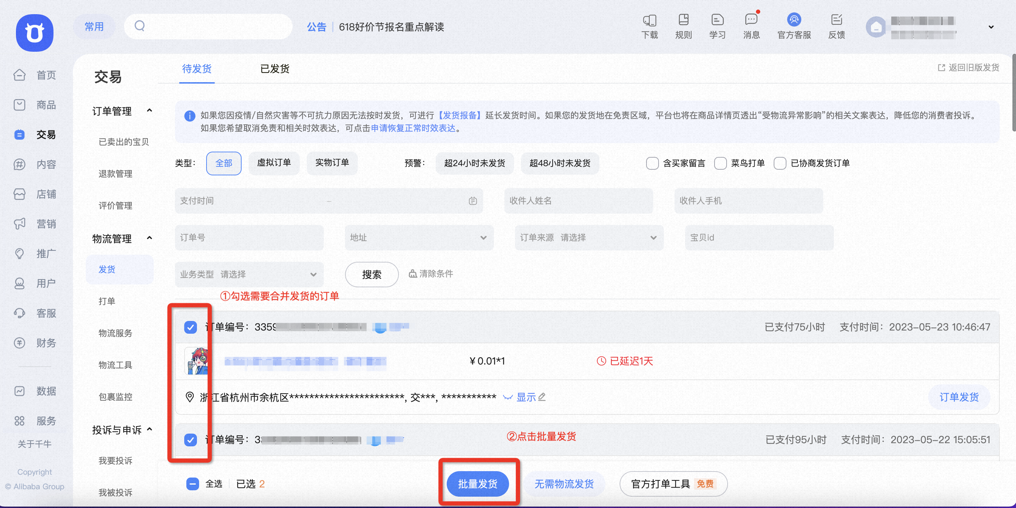Click the user avatar icon

pyautogui.click(x=876, y=27)
